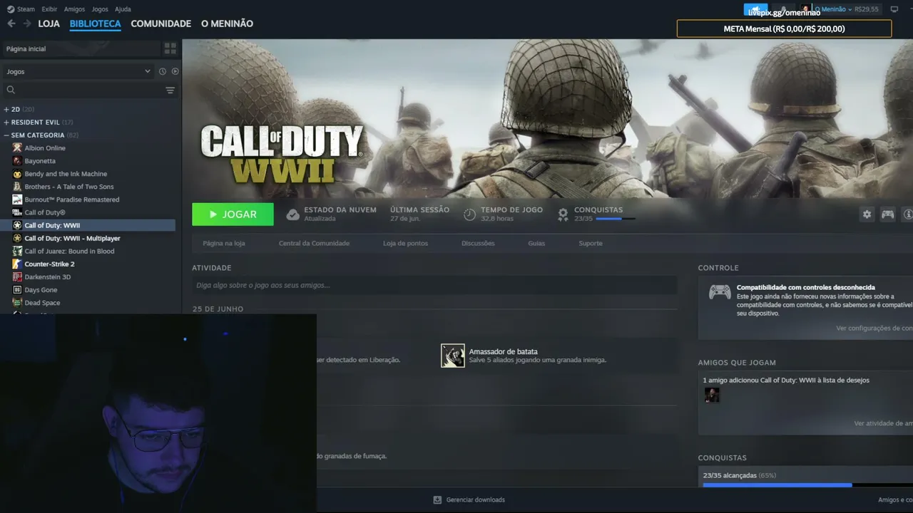This screenshot has width=913, height=513.
Task: Go back with the navigation arrow
Action: point(11,24)
